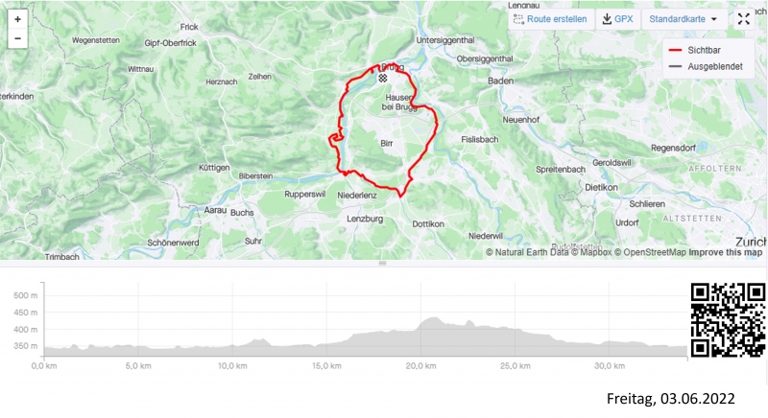Open the OpenStreetMap attribution link
The width and height of the screenshot is (768, 418).
pyautogui.click(x=650, y=252)
